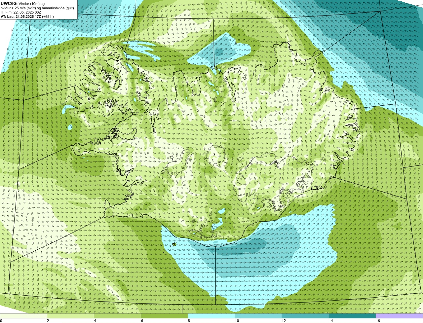Click the '16' label on the legend scale
Viewport: 423px width, 323px height.
(378, 321)
